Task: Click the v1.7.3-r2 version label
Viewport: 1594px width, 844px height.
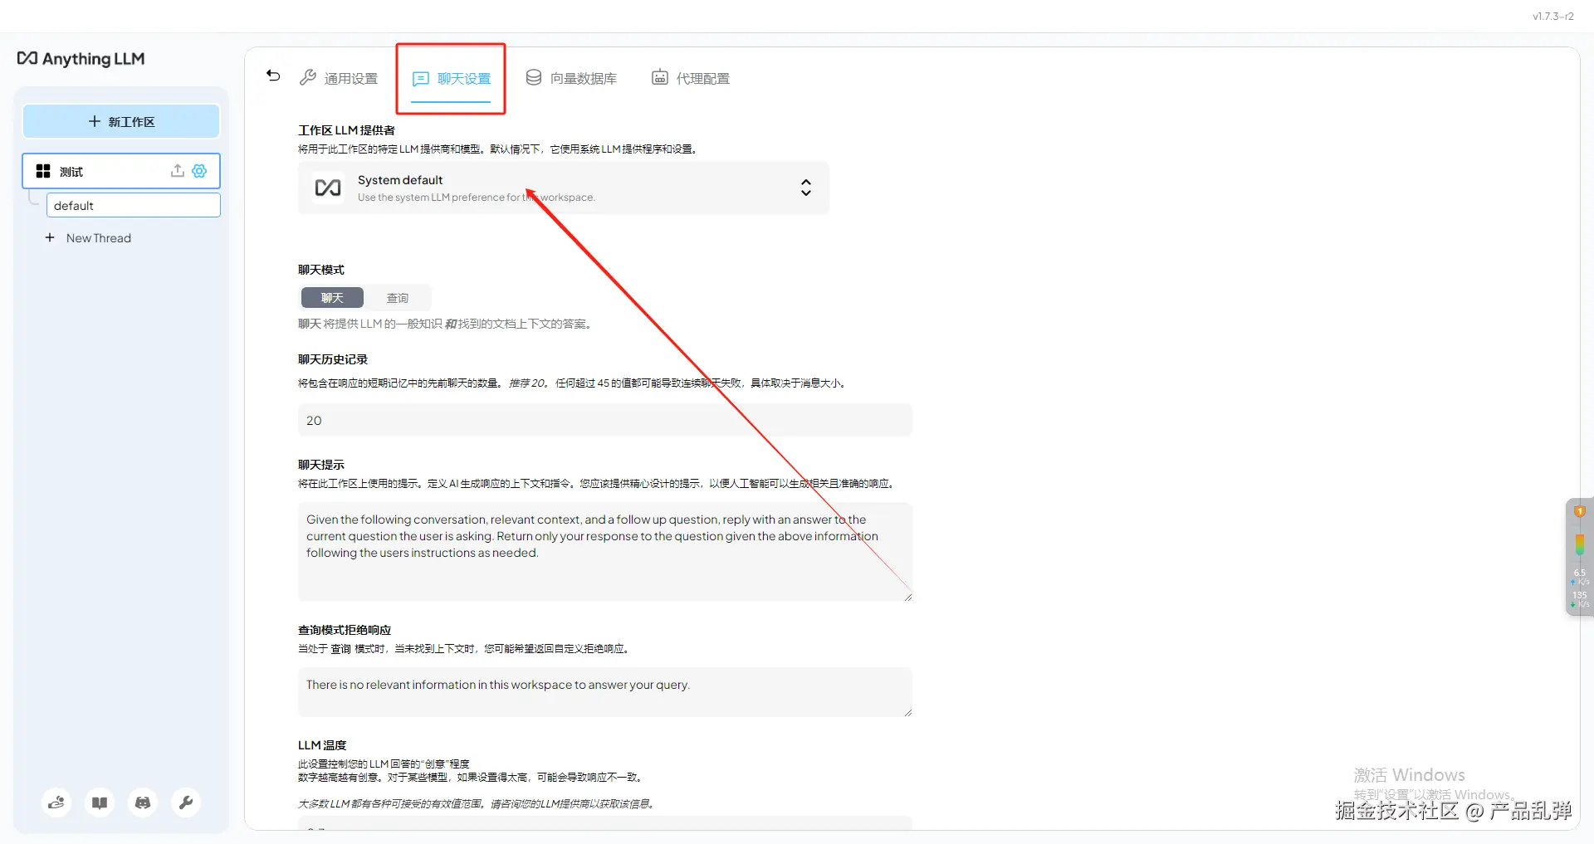Action: click(x=1552, y=16)
